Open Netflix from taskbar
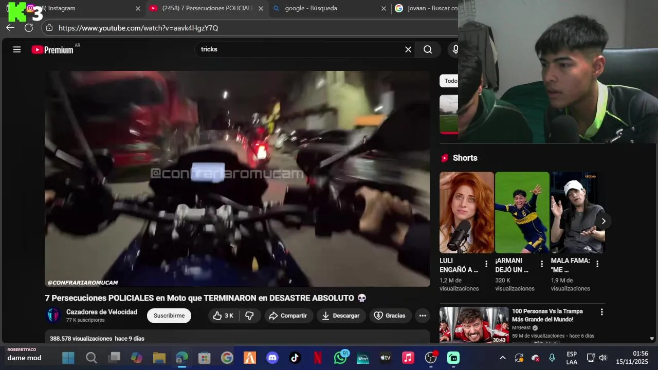Viewport: 658px width, 370px height. tap(318, 358)
